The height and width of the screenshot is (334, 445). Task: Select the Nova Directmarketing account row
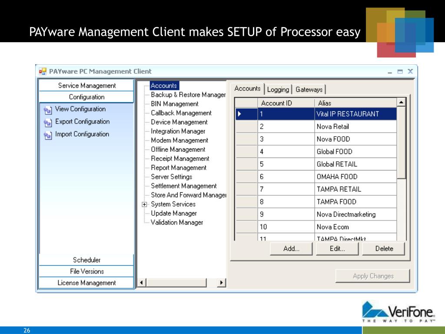(x=316, y=214)
